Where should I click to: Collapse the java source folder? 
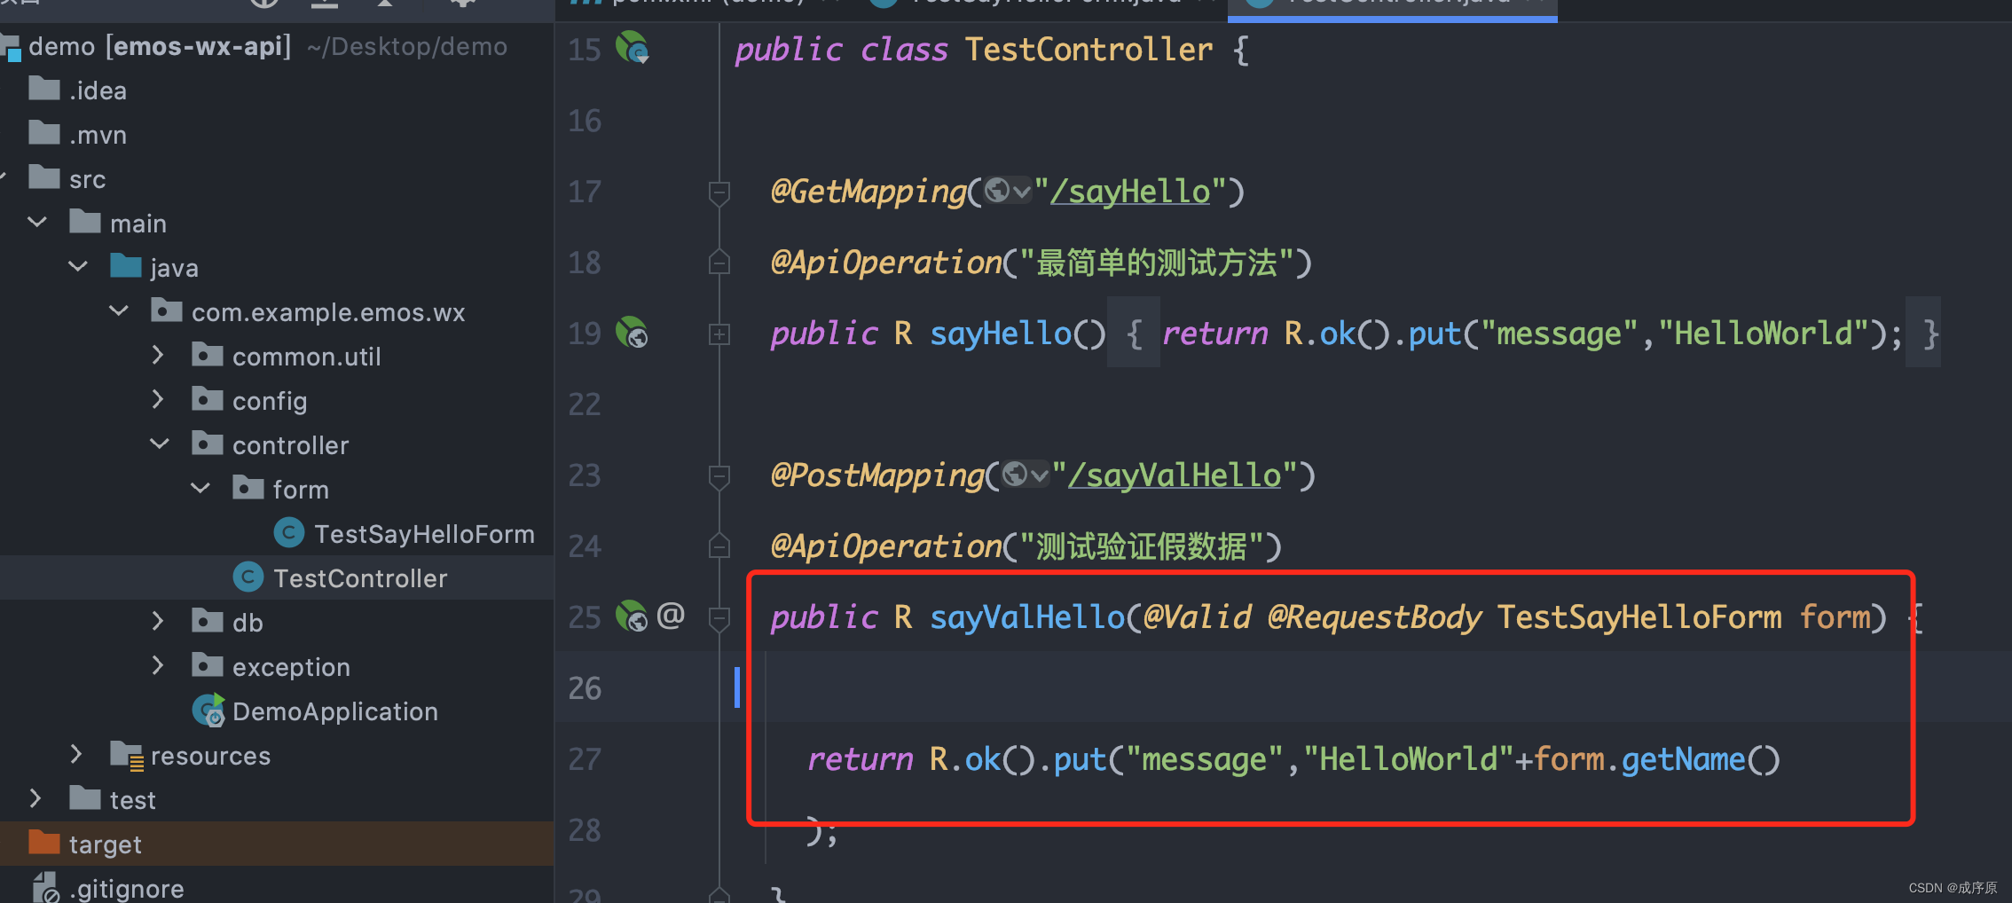coord(78,266)
